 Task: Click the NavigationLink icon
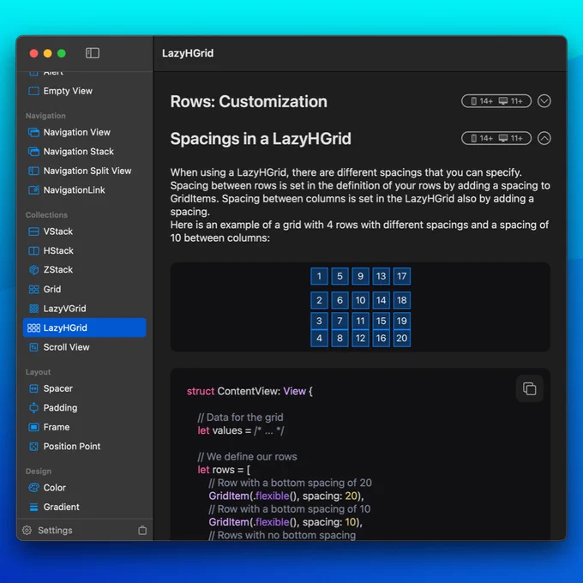[33, 190]
